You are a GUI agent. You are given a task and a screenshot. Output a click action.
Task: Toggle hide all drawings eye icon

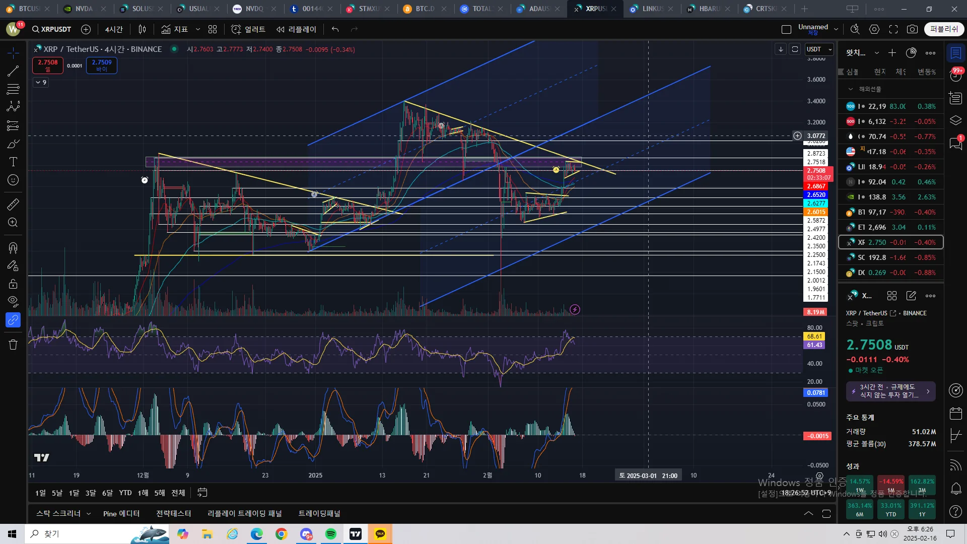(13, 301)
